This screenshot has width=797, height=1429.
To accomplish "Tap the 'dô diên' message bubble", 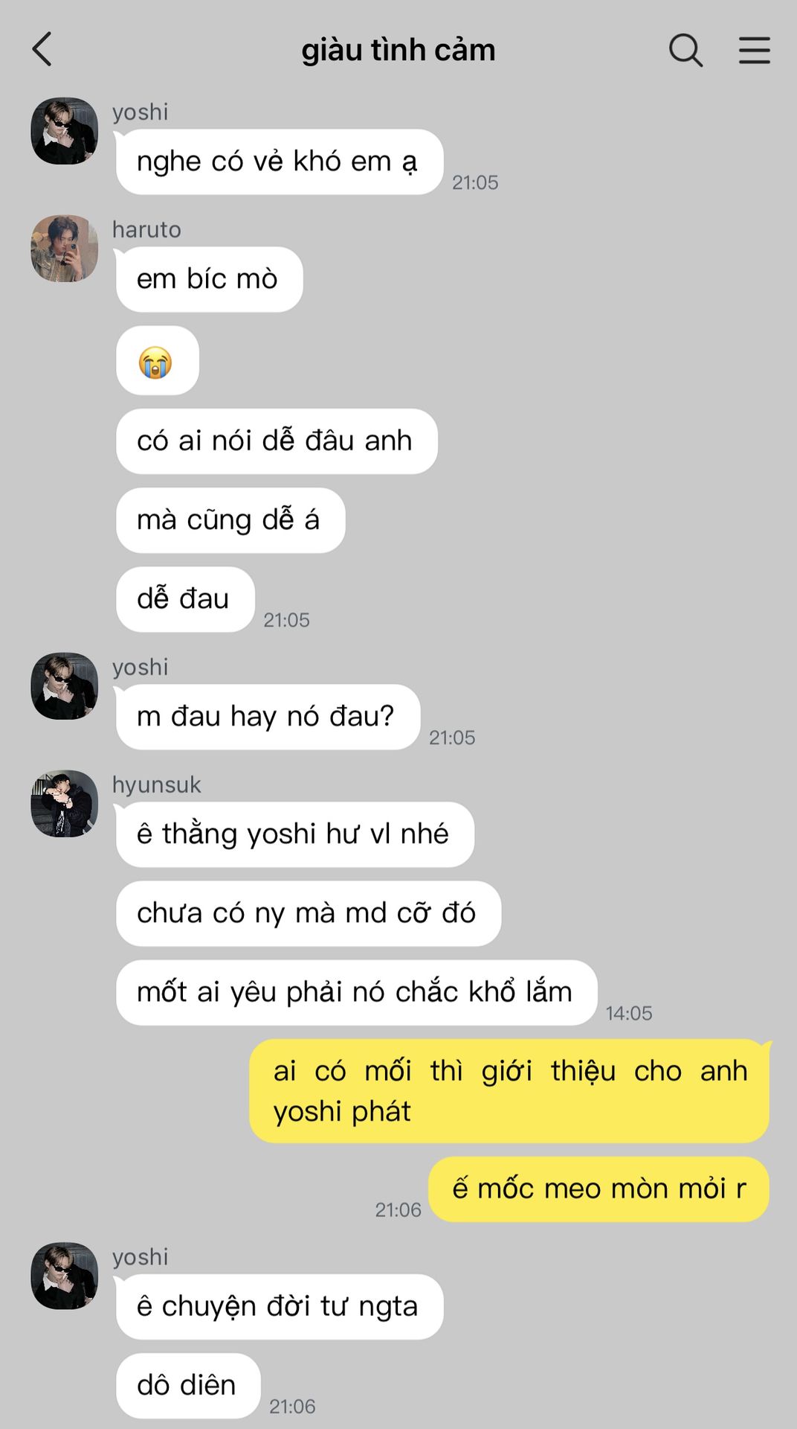I will 188,1386.
